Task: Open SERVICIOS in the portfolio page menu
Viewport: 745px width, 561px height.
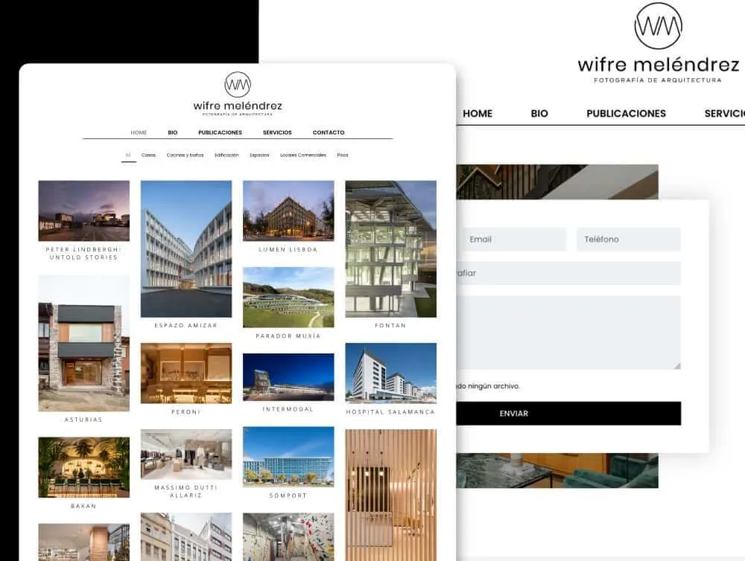Action: coord(277,132)
